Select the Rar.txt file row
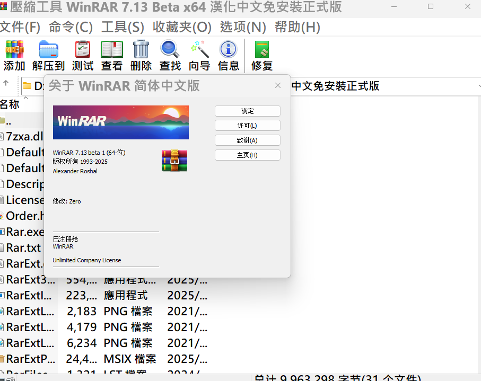 (22, 247)
